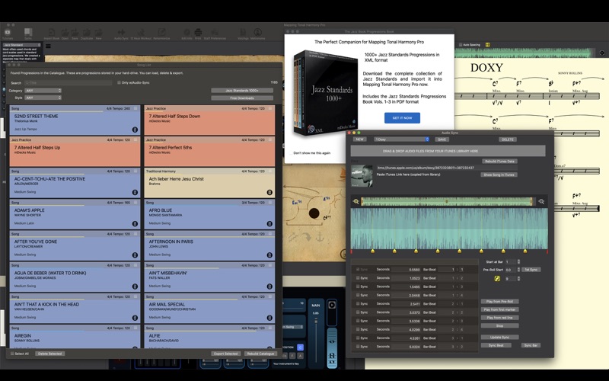The height and width of the screenshot is (381, 609).
Task: Zoom out on the Audio Sync waveform
Action: tap(541, 201)
